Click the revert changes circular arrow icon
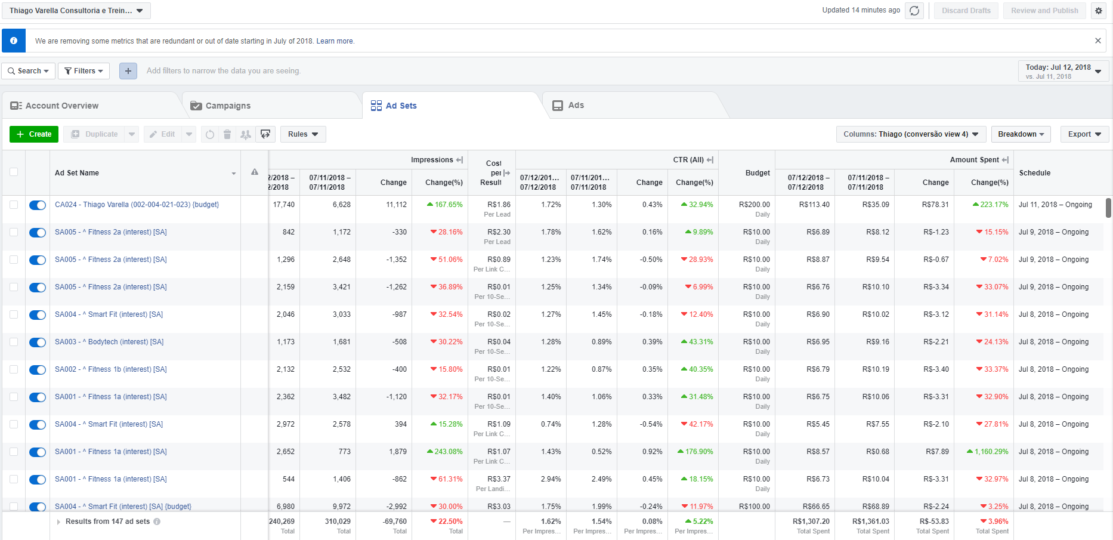 pos(210,134)
